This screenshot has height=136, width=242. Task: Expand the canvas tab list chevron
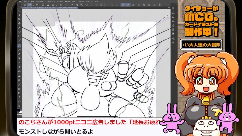[169, 8]
